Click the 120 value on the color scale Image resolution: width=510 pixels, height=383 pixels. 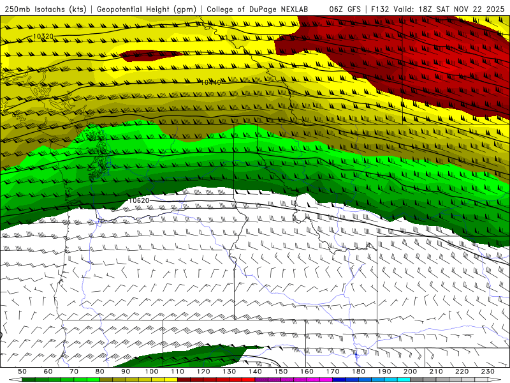[x=203, y=372]
